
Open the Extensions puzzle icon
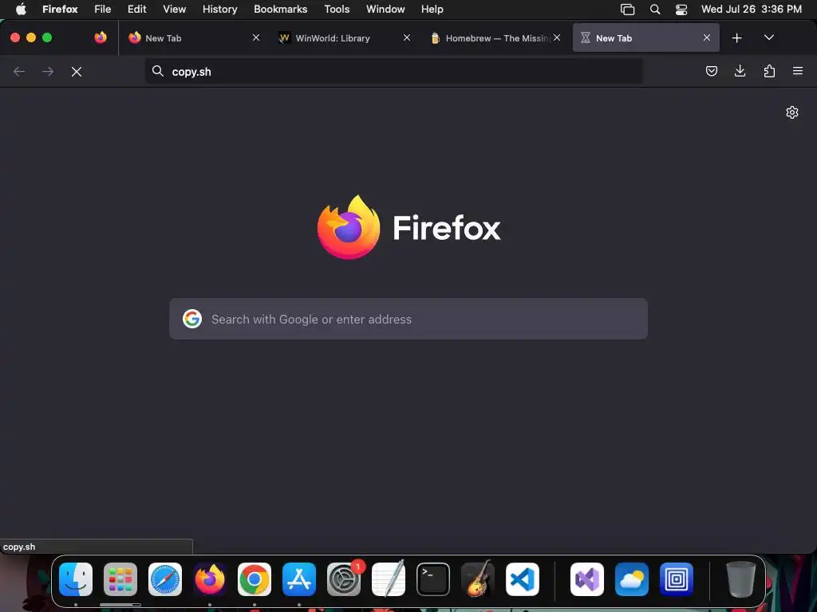[769, 71]
